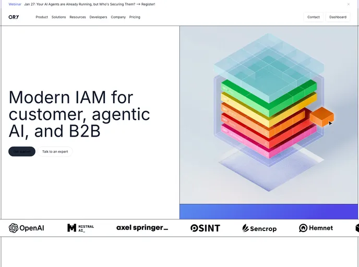Open the Developers menu item
This screenshot has height=267, width=359.
click(x=98, y=17)
